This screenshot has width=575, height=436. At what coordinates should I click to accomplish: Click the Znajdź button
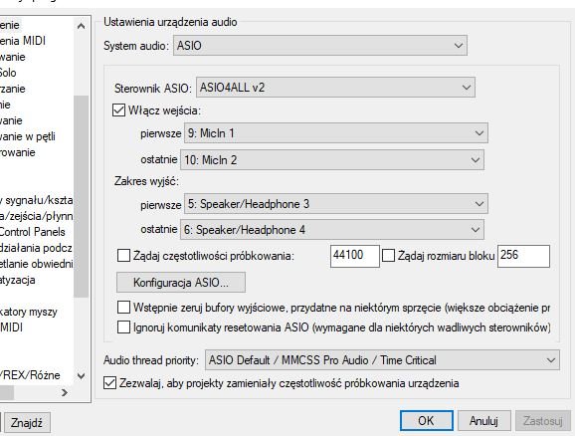tap(27, 422)
